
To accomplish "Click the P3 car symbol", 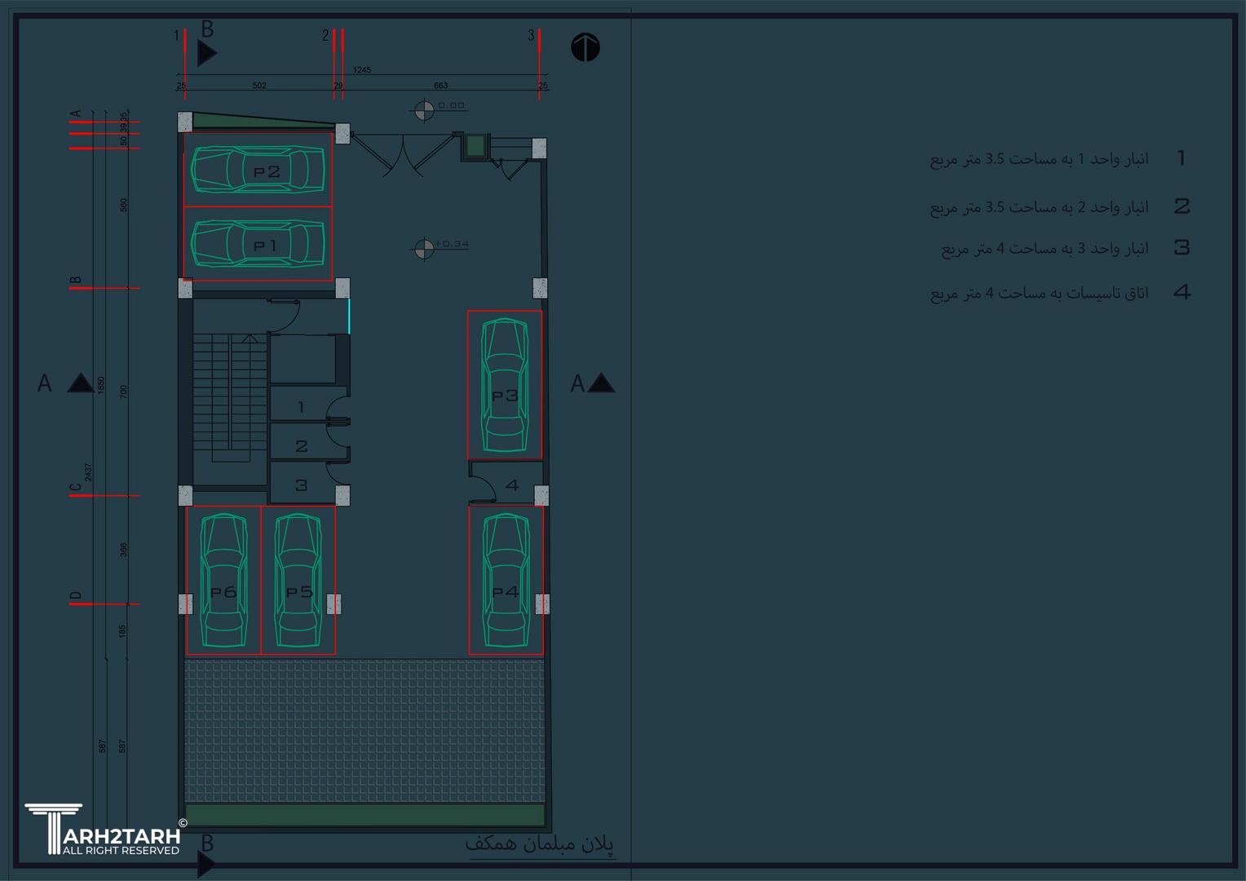I will pos(505,385).
